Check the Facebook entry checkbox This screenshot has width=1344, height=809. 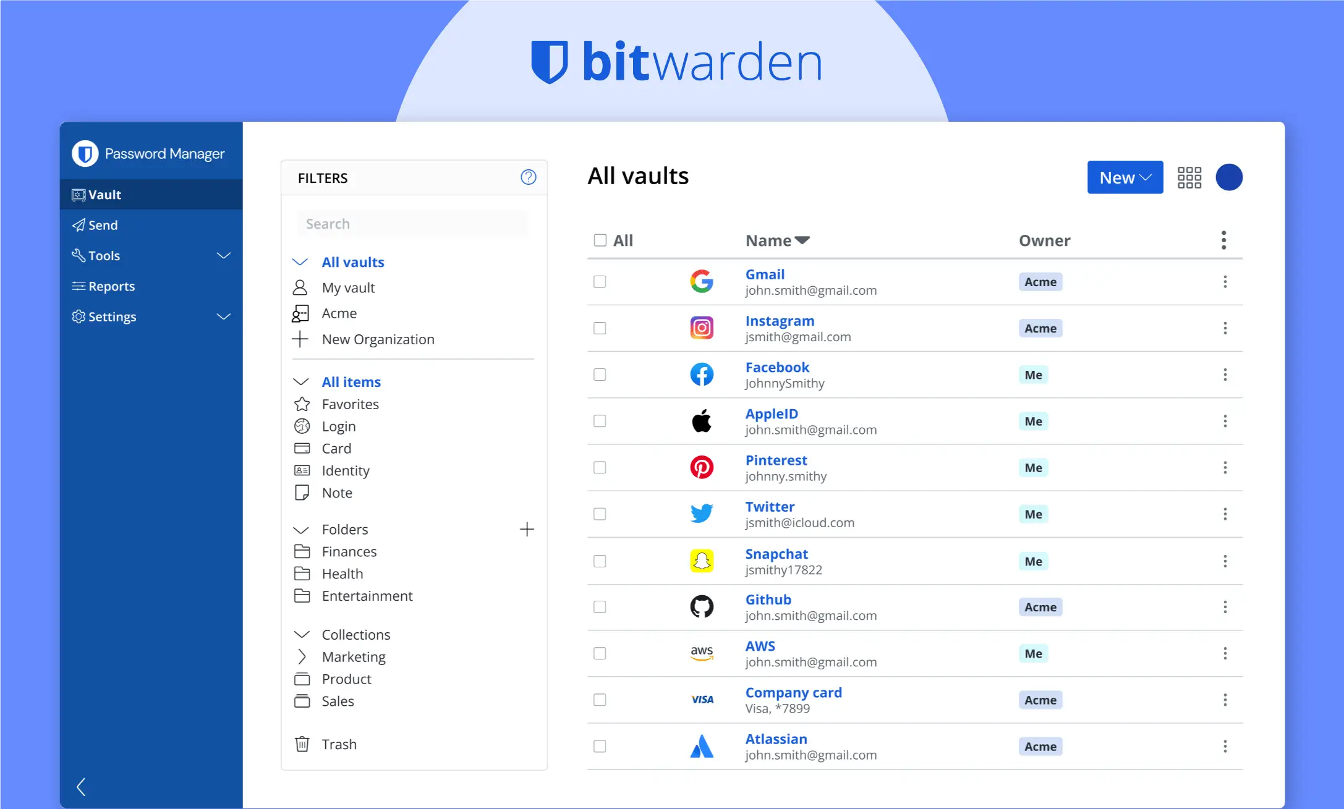click(x=600, y=375)
